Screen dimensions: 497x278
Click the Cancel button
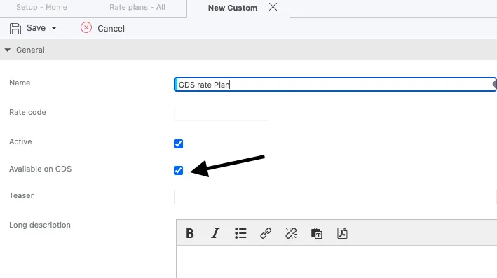pos(102,28)
